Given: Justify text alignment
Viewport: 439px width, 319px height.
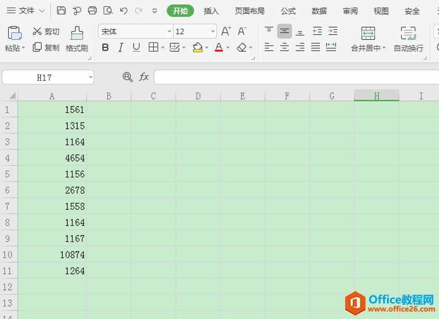Looking at the screenshot, I should pos(315,47).
